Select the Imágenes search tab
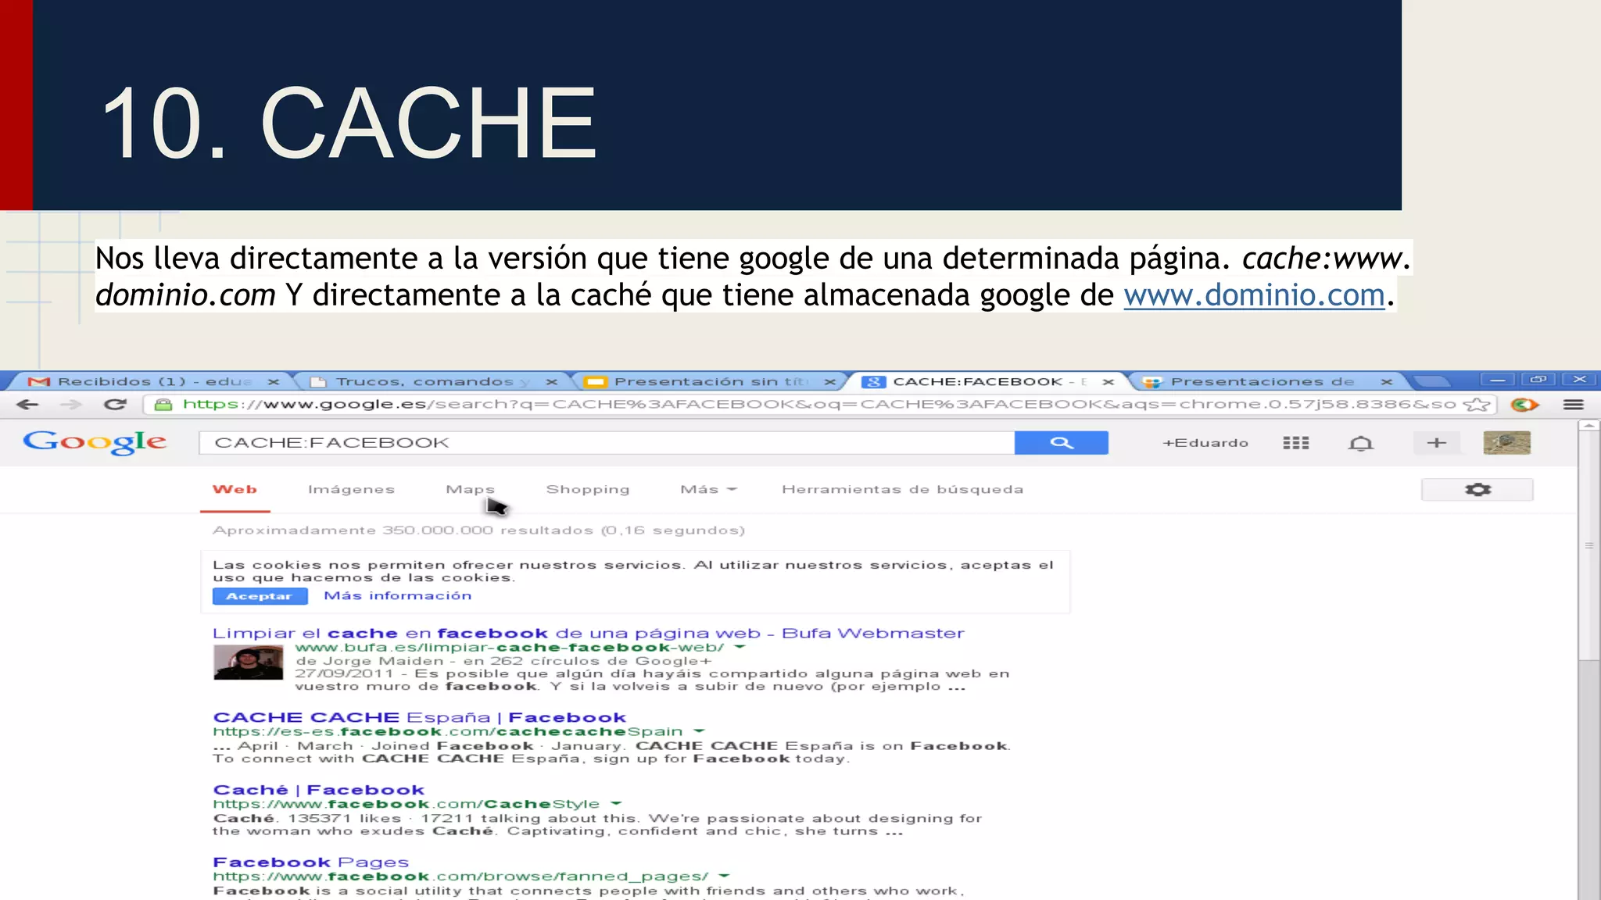The height and width of the screenshot is (900, 1601). (351, 490)
